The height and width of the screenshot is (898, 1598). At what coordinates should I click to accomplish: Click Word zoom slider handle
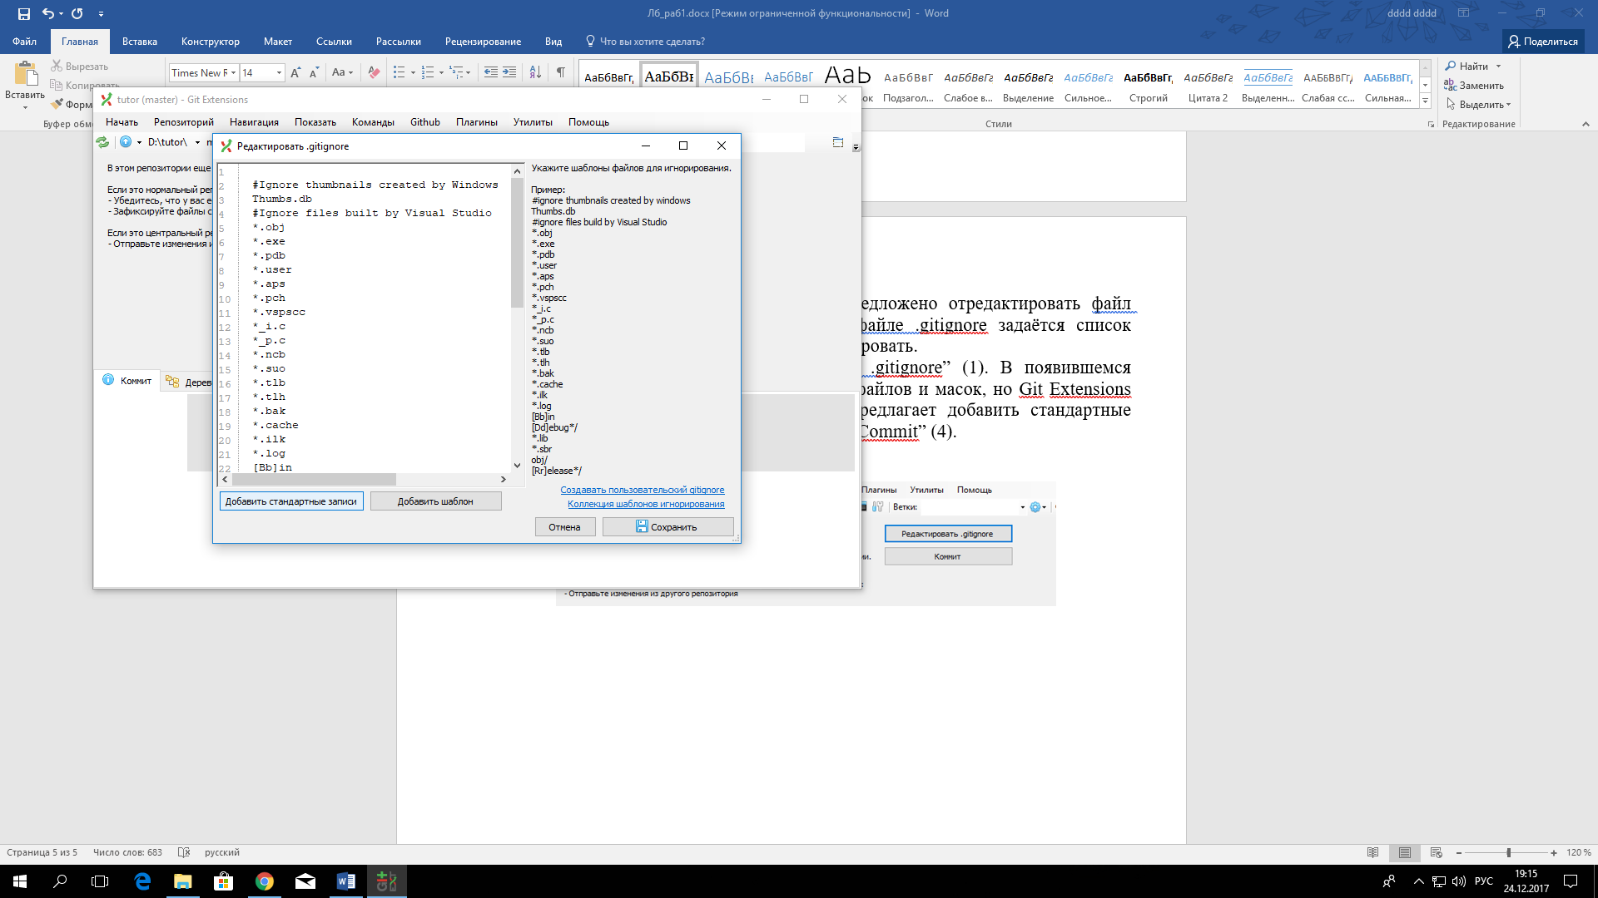(x=1508, y=853)
